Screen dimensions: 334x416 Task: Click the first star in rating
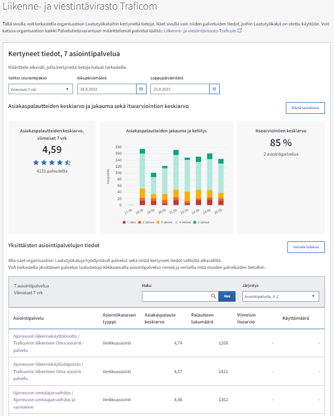(x=36, y=162)
